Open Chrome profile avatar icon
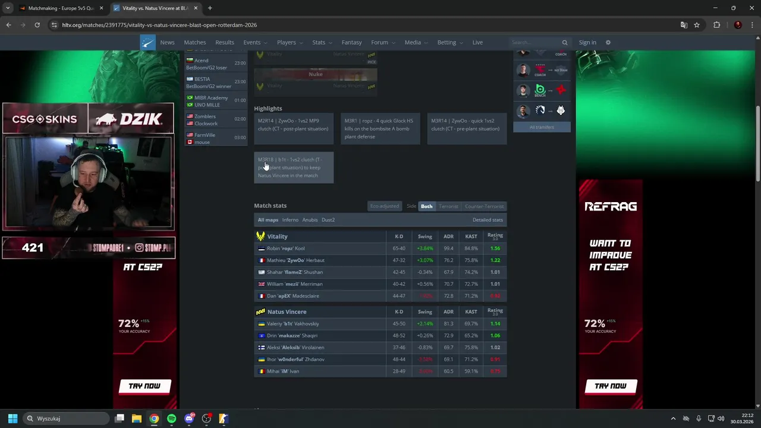This screenshot has height=428, width=761. coord(738,25)
